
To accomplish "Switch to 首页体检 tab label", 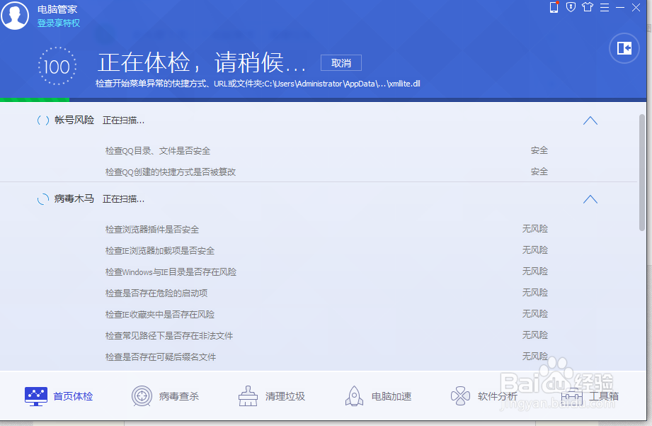I will [x=73, y=396].
